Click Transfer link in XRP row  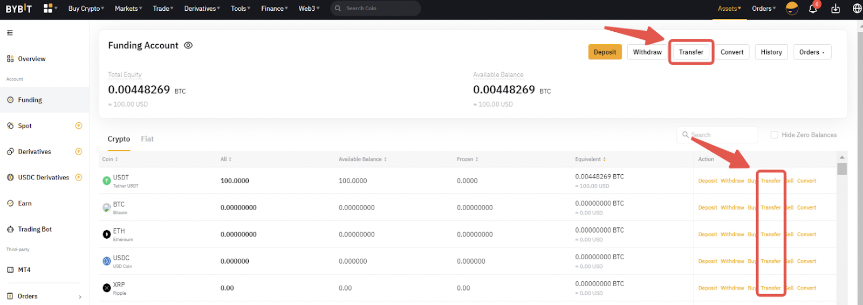tap(771, 288)
